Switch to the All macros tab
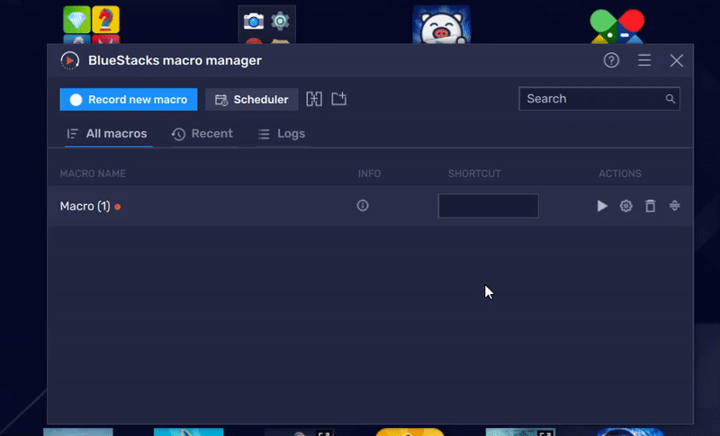Screen dimensions: 720x436 point(107,134)
